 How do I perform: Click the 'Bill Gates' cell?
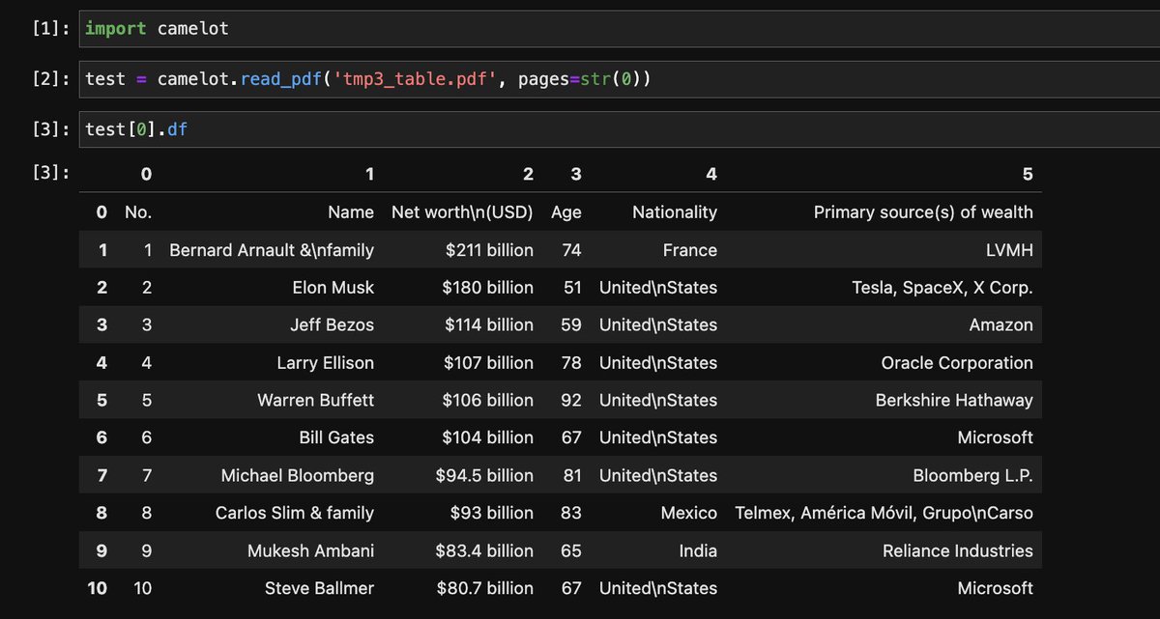336,437
